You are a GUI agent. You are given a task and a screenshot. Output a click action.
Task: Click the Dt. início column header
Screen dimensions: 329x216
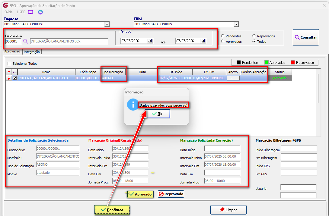click(x=176, y=72)
